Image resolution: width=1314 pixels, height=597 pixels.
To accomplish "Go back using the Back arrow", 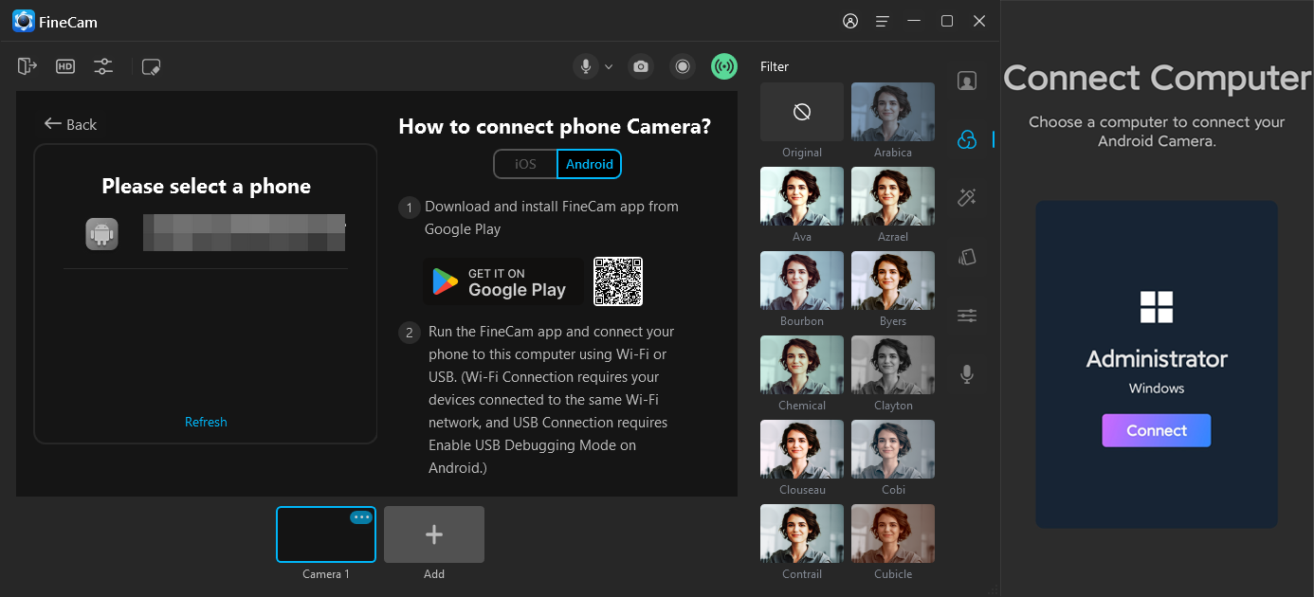I will click(70, 124).
